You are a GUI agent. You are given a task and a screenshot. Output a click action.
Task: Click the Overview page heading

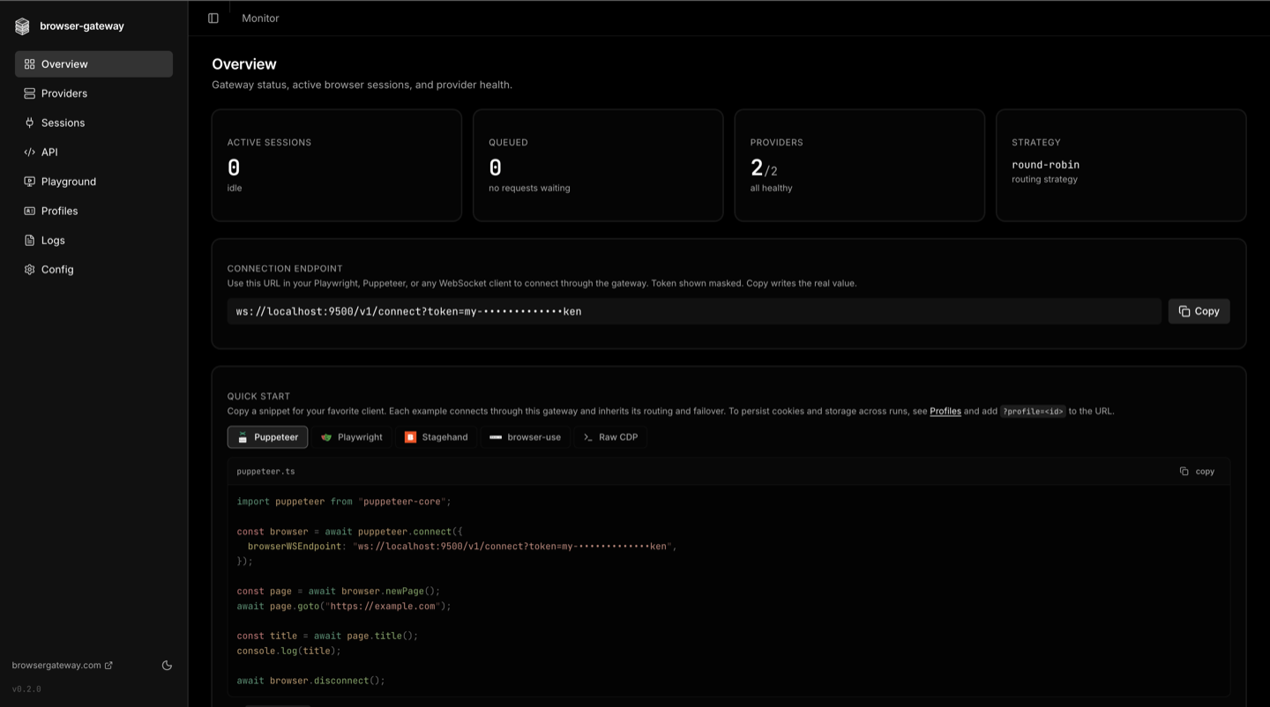pyautogui.click(x=244, y=64)
